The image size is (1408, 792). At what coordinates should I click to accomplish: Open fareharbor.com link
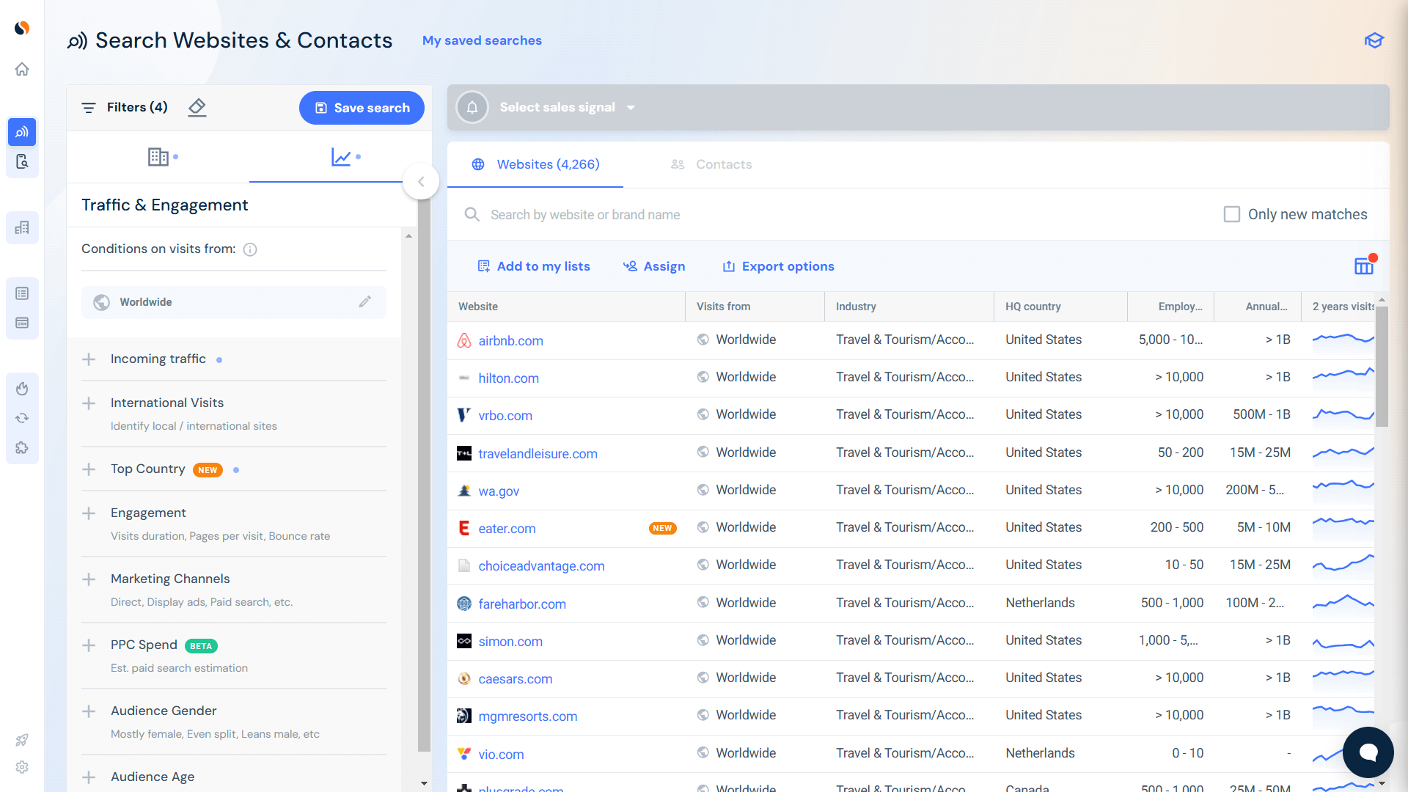522,604
